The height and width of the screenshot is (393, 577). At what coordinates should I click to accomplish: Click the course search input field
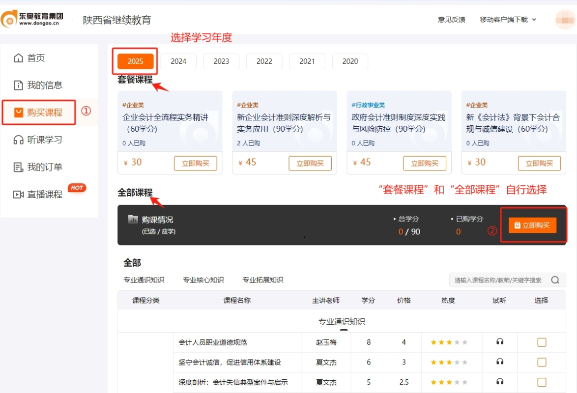(x=496, y=280)
